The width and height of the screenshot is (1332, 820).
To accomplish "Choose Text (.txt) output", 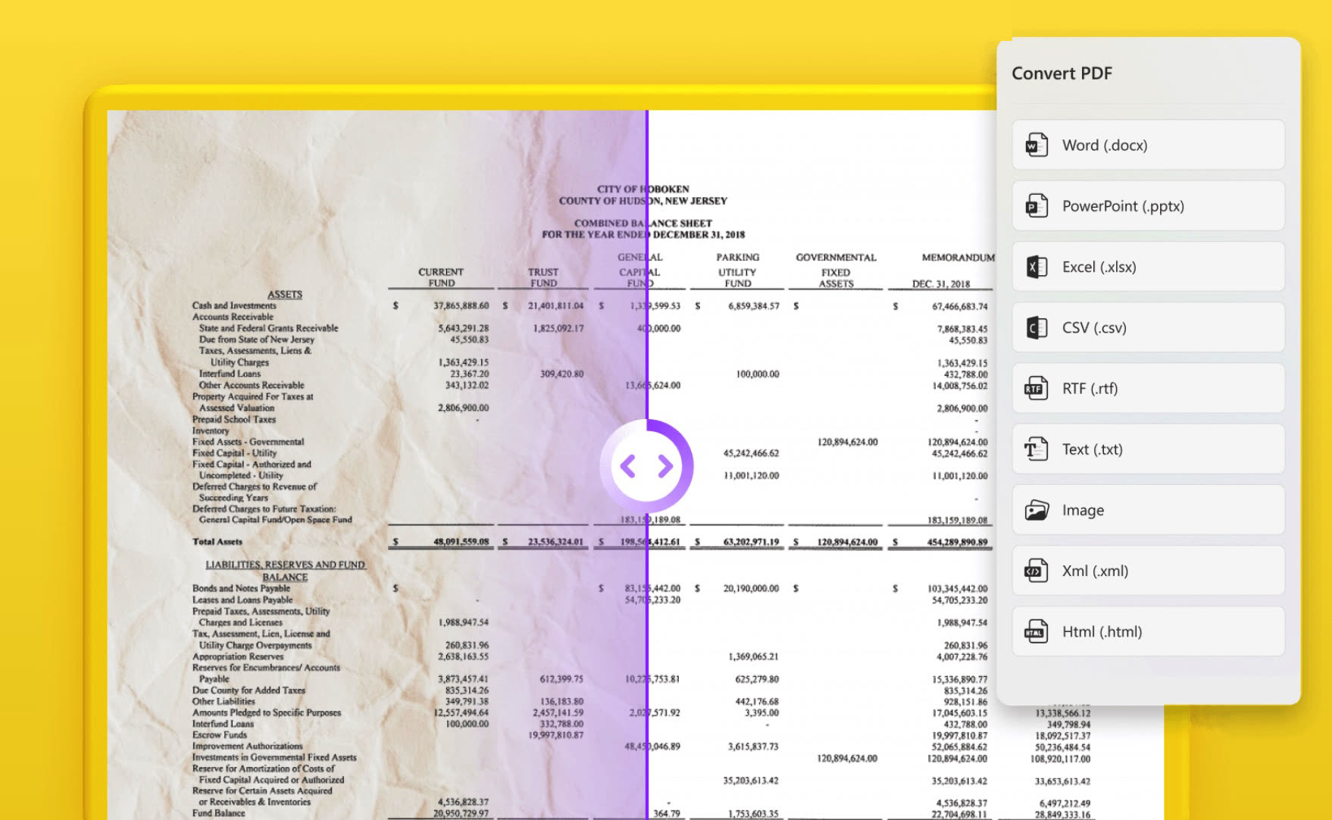I will click(1148, 449).
